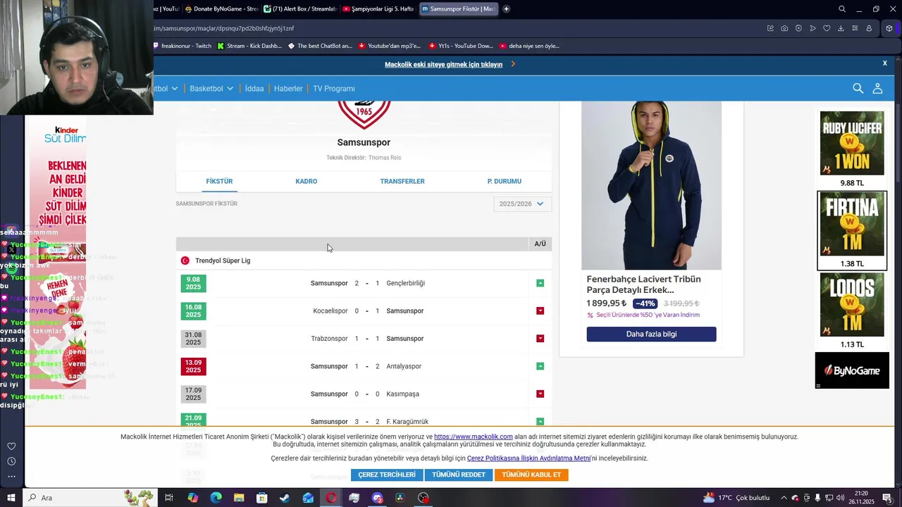Bookmark page with the heart icon
The image size is (902, 507).
827,28
